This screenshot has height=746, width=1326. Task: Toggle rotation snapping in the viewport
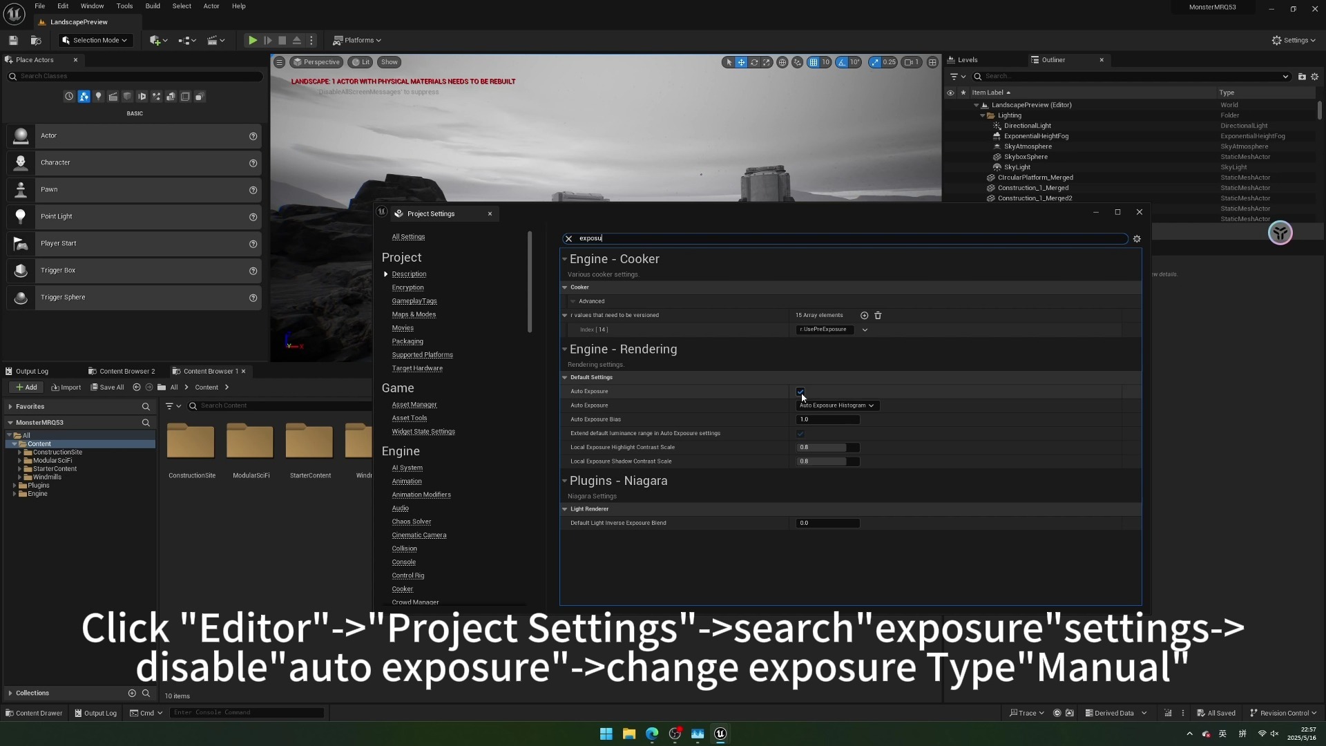842,62
